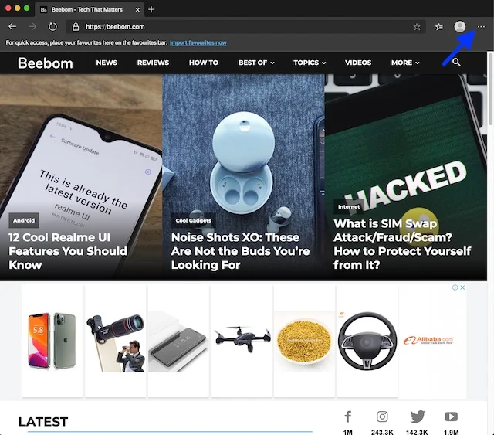The image size is (494, 435).
Task: Open the VIDEOS menu item
Action: pos(358,63)
